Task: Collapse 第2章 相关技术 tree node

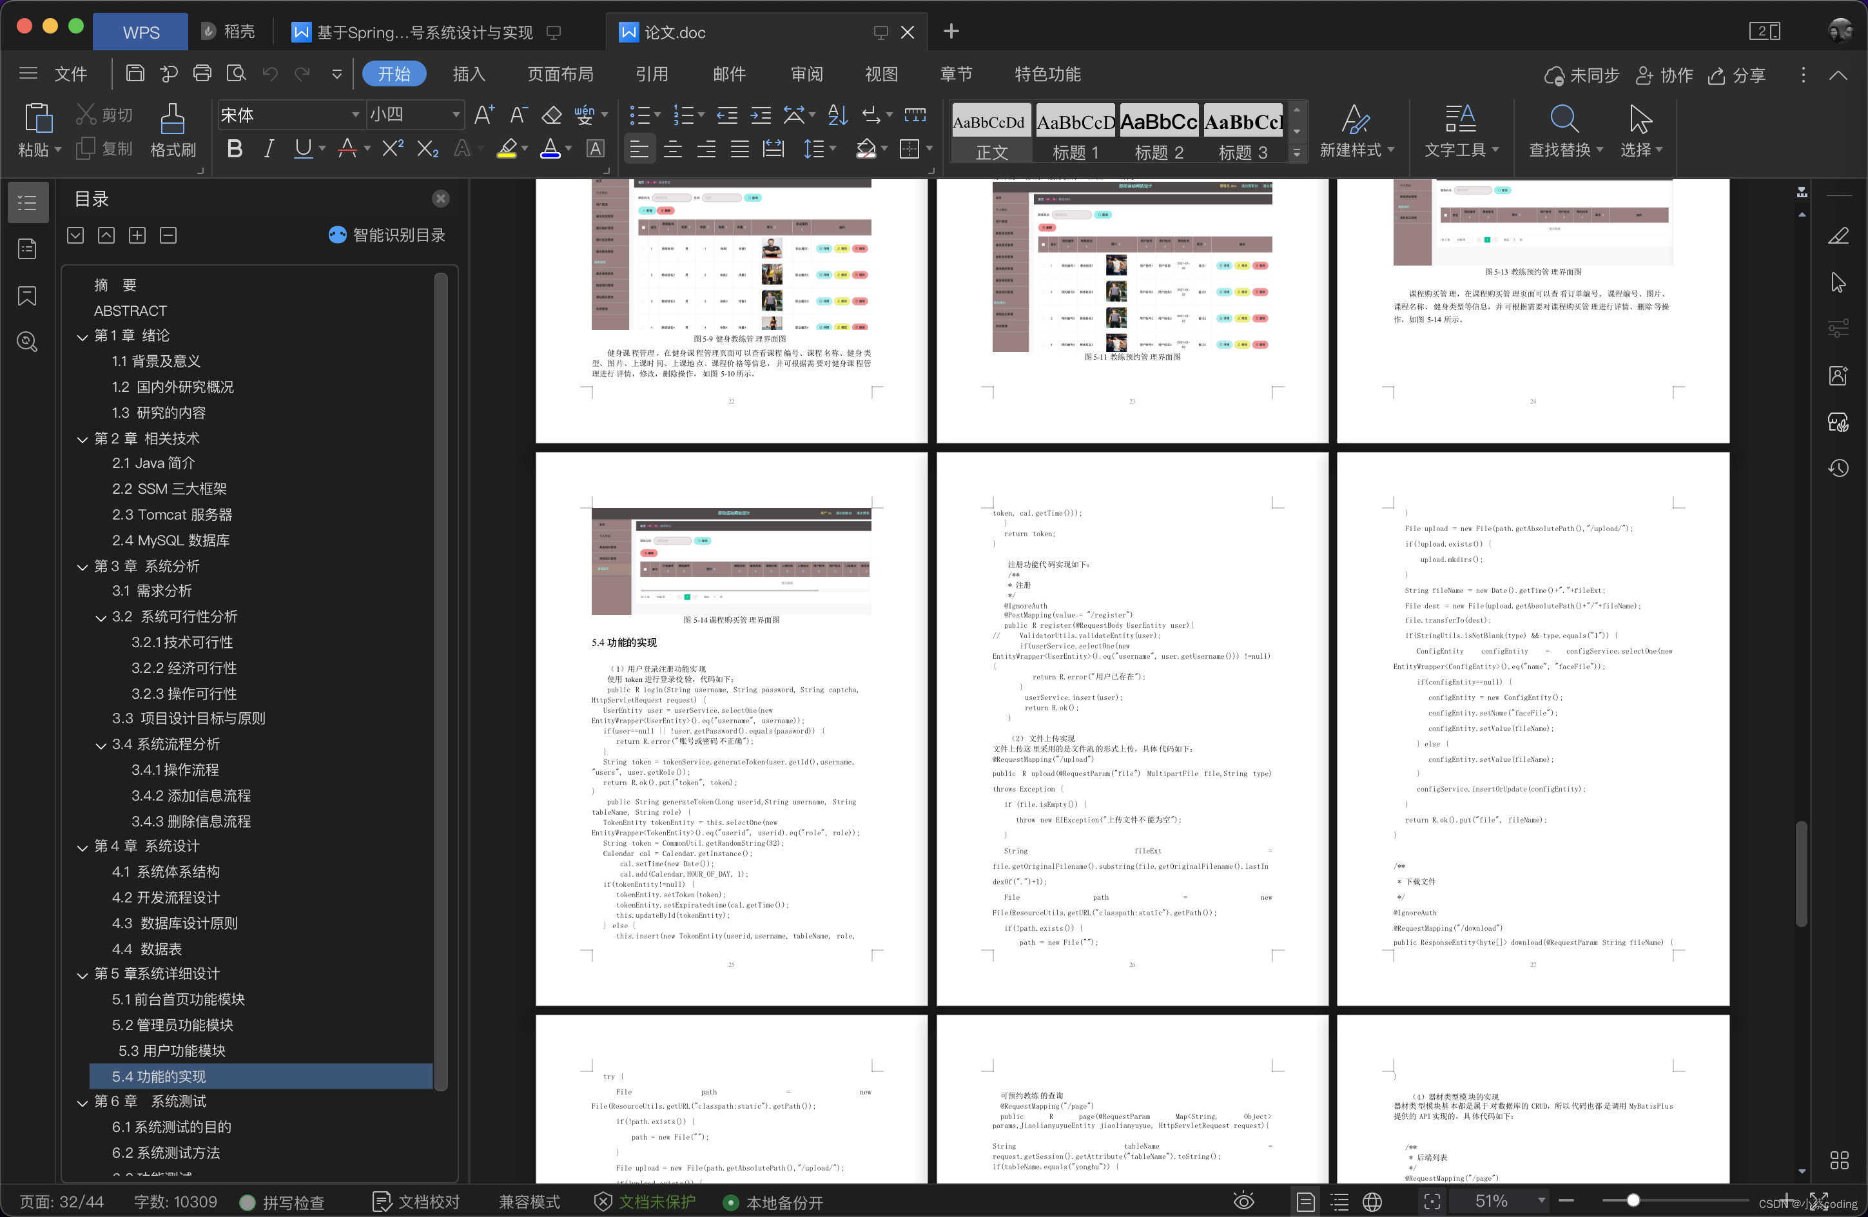Action: (82, 440)
